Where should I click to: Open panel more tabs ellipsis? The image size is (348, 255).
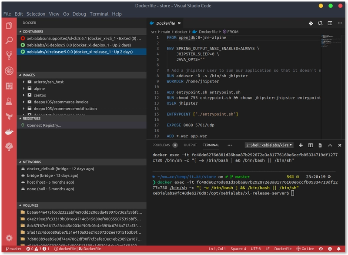(230, 145)
